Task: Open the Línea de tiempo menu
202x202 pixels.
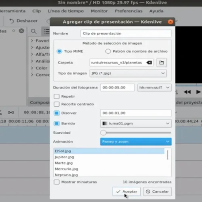Action: click(x=66, y=11)
